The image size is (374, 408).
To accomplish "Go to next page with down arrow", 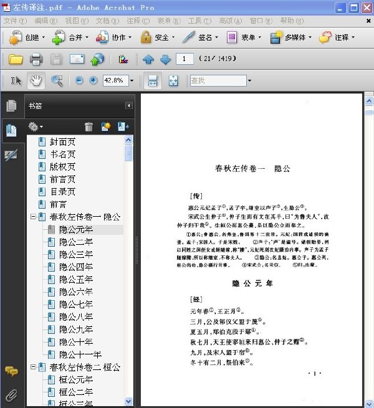I will [x=165, y=59].
